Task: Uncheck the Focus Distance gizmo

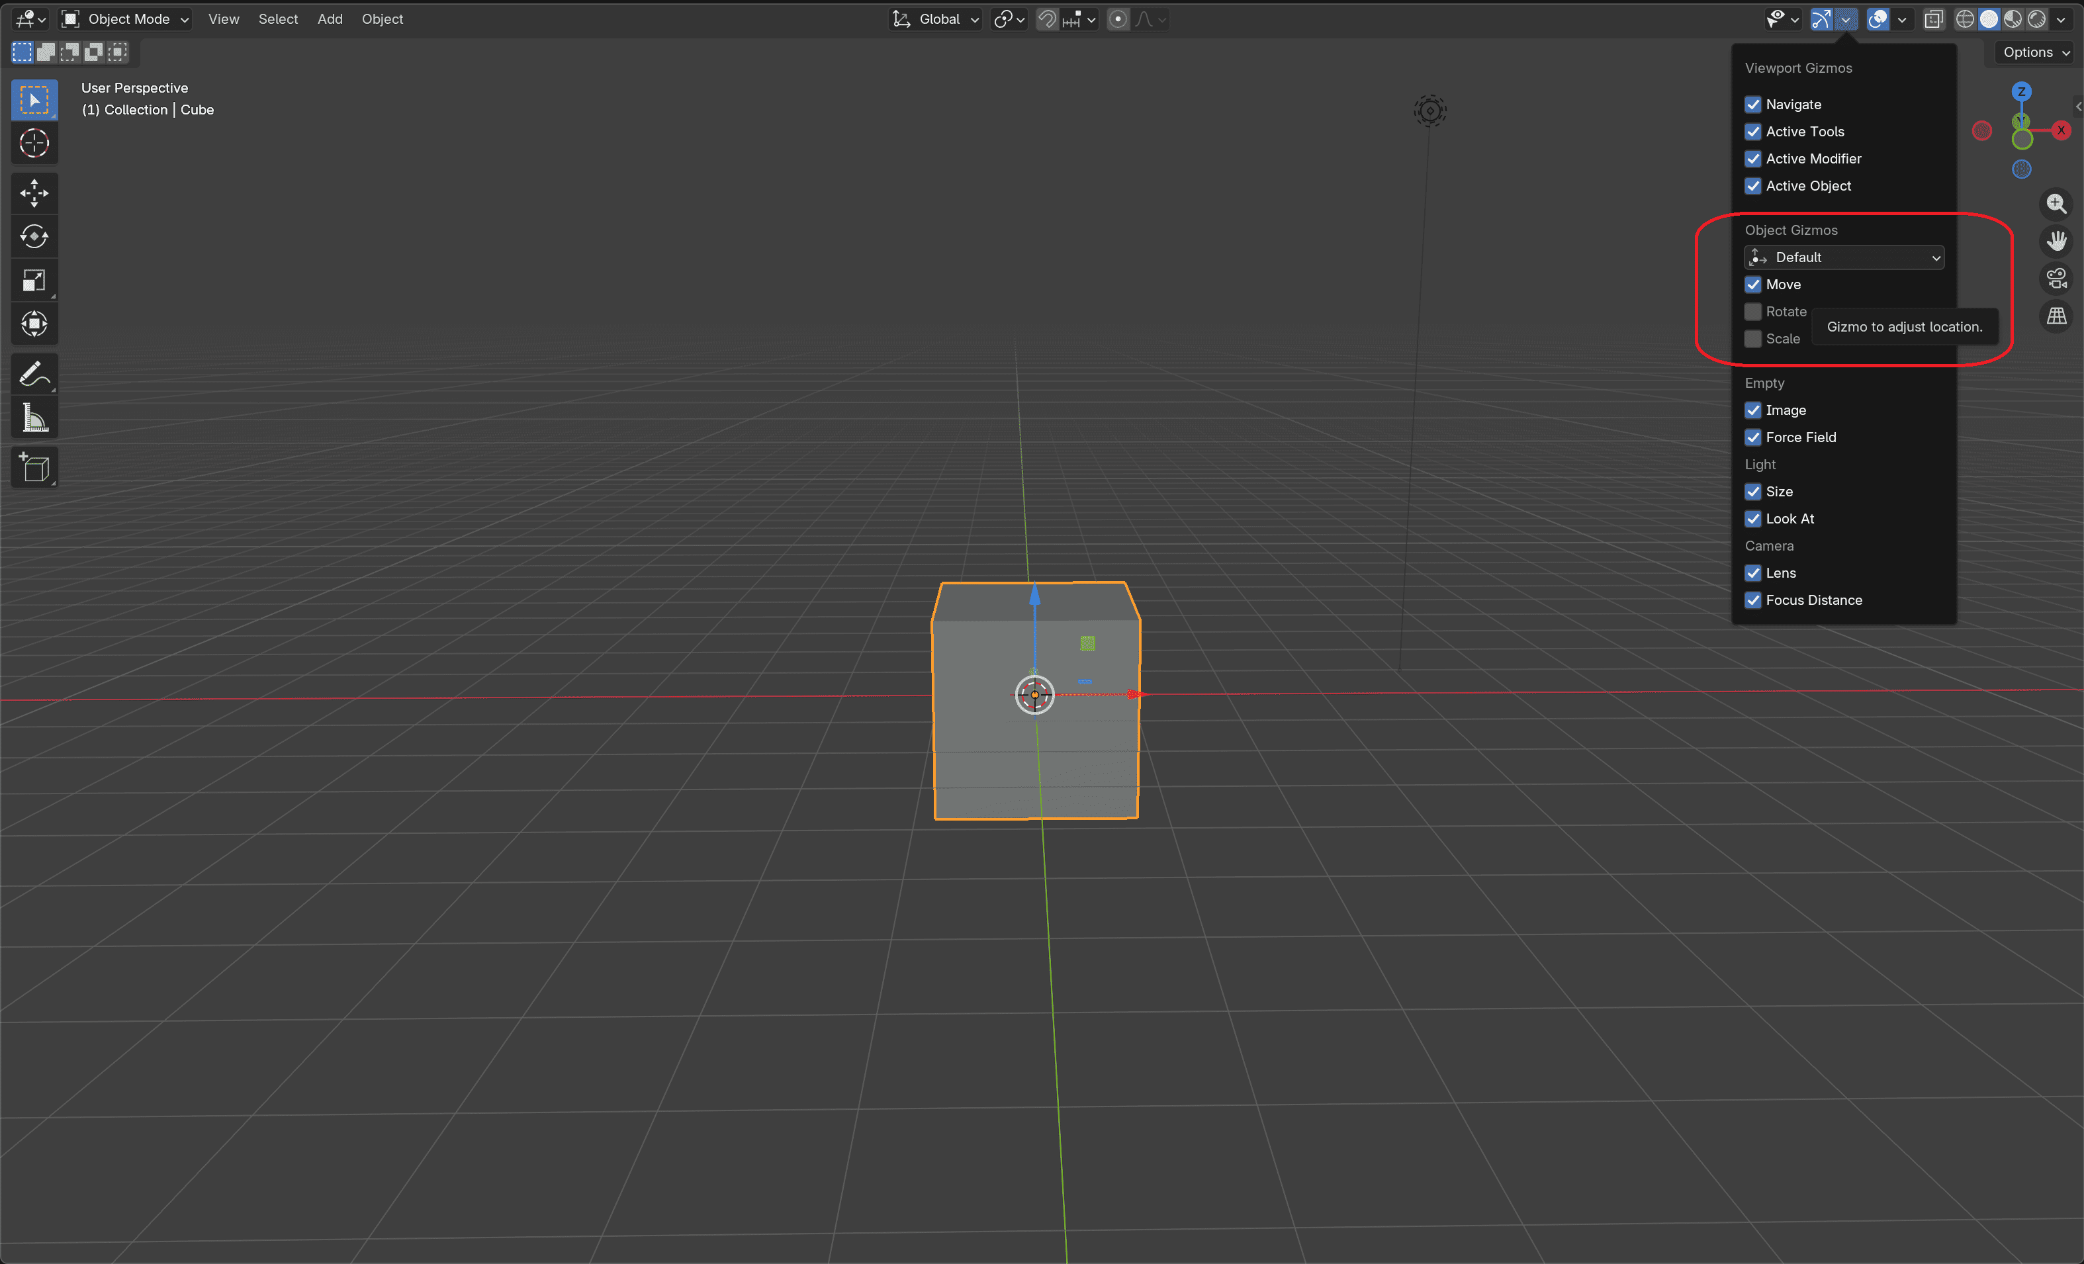Action: click(1753, 600)
